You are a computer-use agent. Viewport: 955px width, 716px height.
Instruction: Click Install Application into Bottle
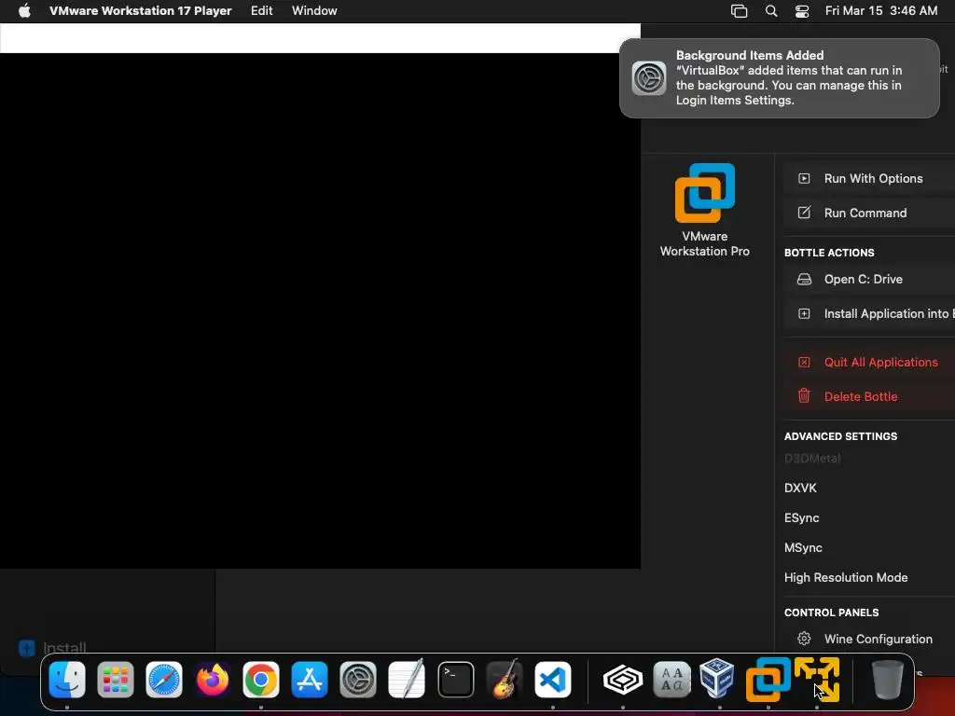(869, 314)
